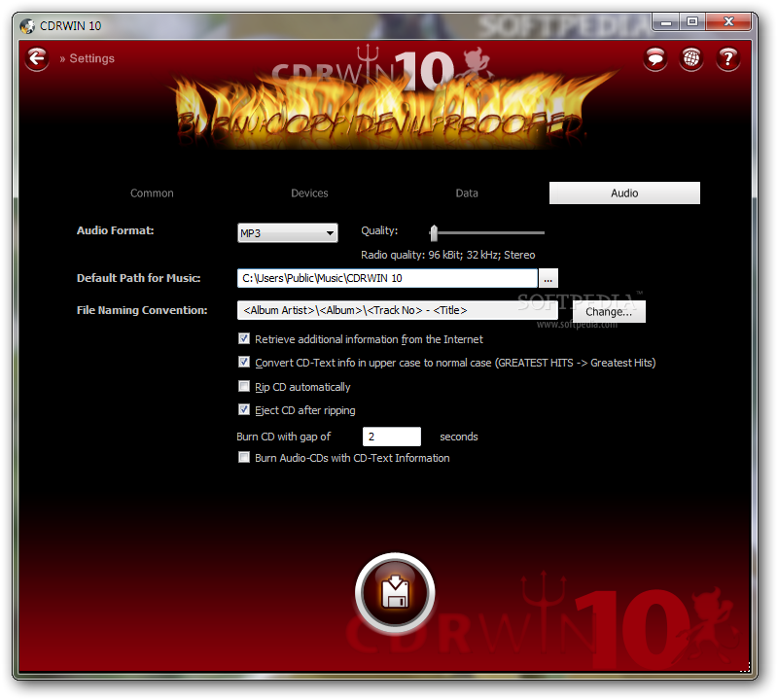The width and height of the screenshot is (778, 700).
Task: Click the burn gap seconds field
Action: click(x=392, y=437)
